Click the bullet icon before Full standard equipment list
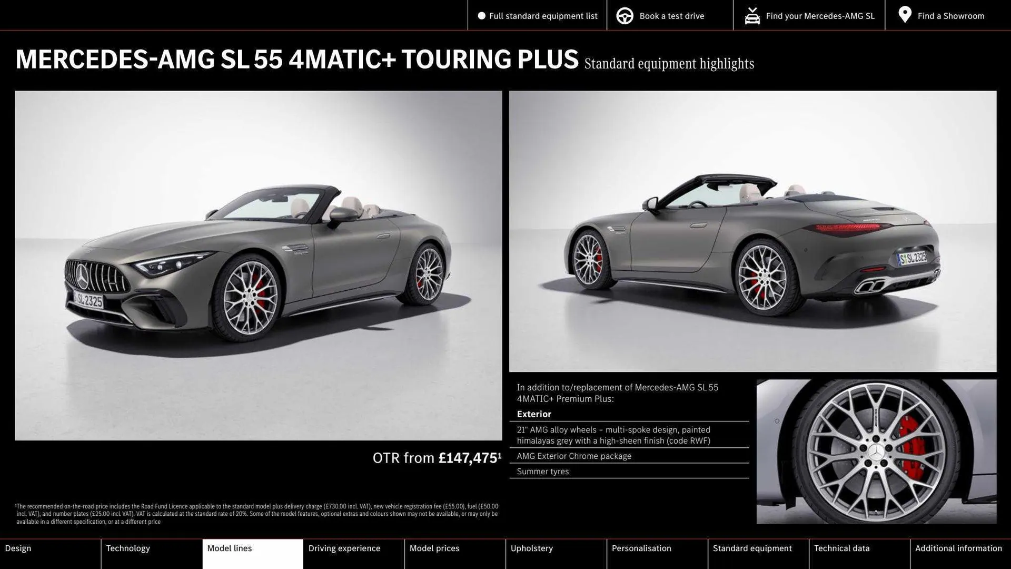 coord(481,15)
